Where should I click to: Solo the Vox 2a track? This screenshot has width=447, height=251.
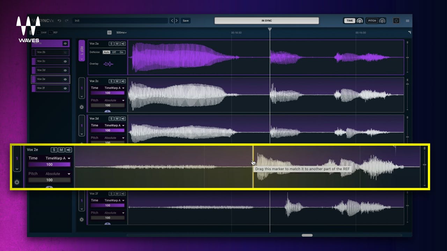point(111,44)
